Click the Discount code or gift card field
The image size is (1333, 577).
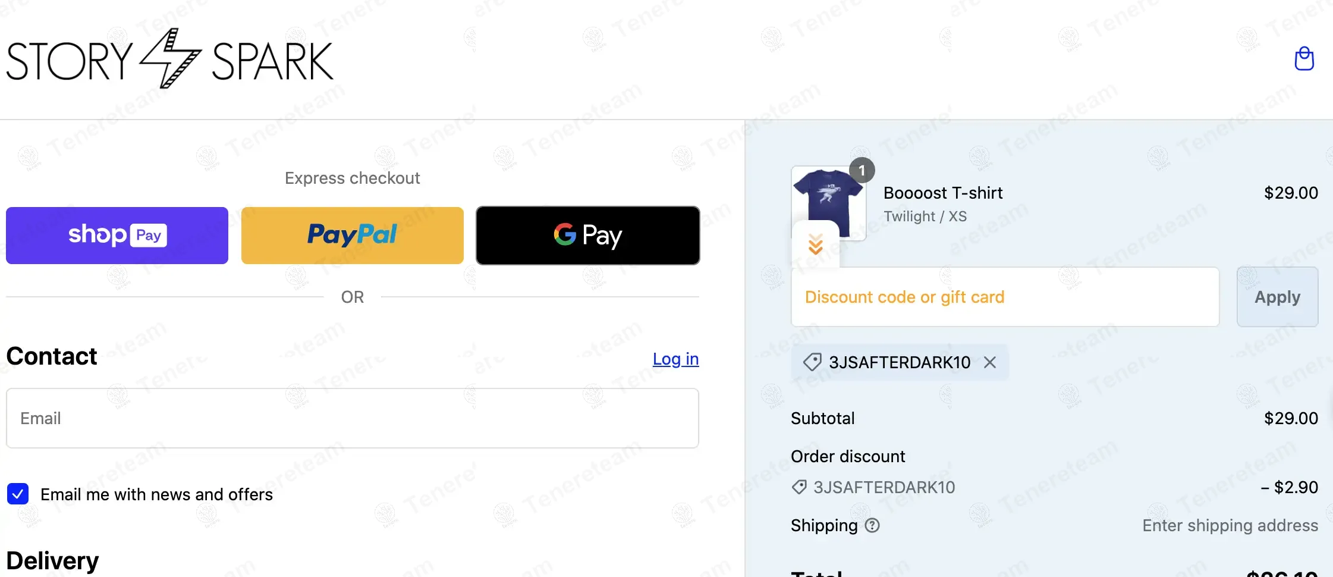pyautogui.click(x=1005, y=297)
